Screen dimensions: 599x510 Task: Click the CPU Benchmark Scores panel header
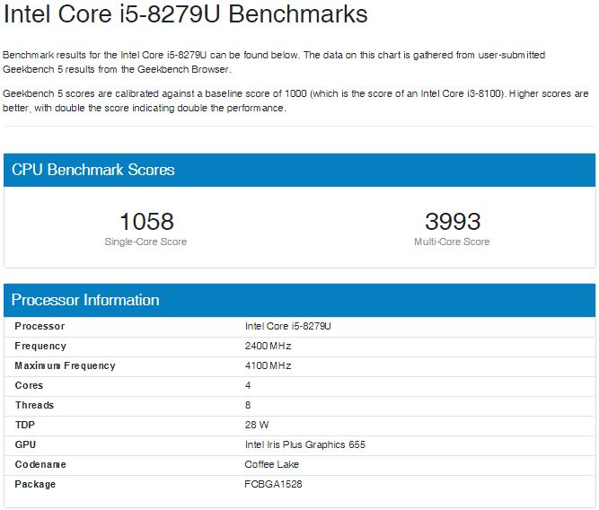tap(93, 170)
